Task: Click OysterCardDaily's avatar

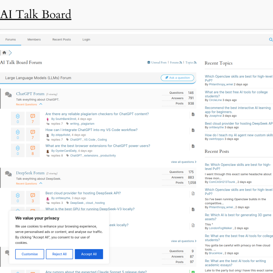Action: tap(48, 151)
